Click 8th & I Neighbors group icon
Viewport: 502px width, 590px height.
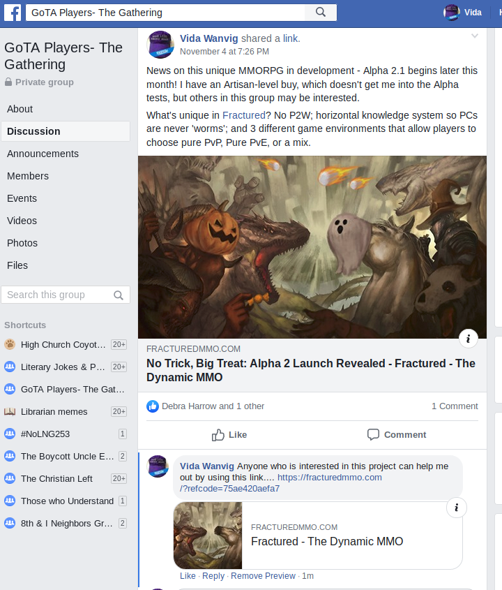10,523
